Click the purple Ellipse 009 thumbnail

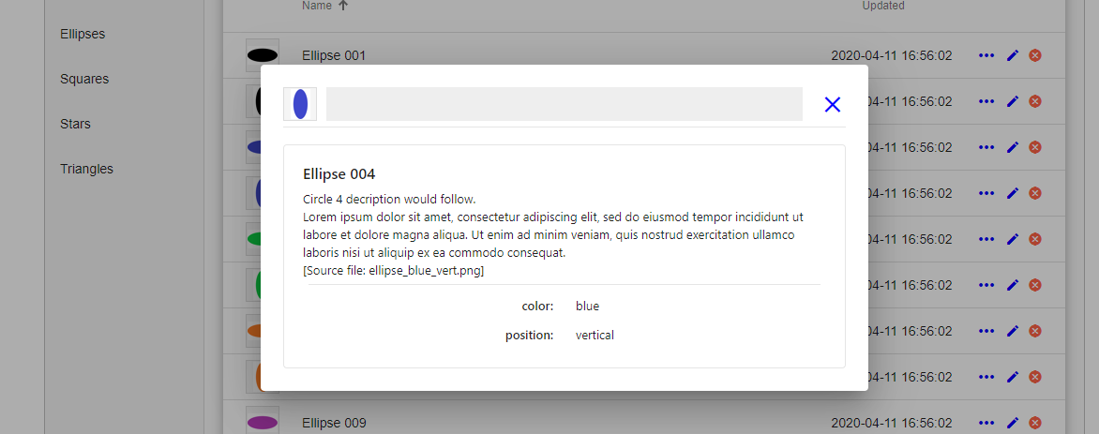click(x=263, y=422)
